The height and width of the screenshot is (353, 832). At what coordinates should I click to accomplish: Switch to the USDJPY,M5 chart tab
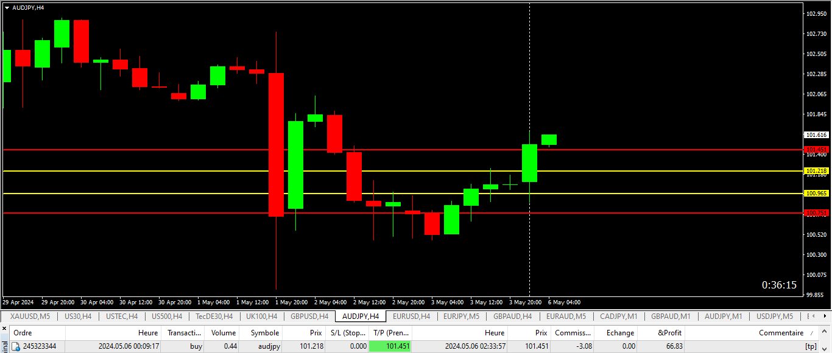(x=774, y=316)
